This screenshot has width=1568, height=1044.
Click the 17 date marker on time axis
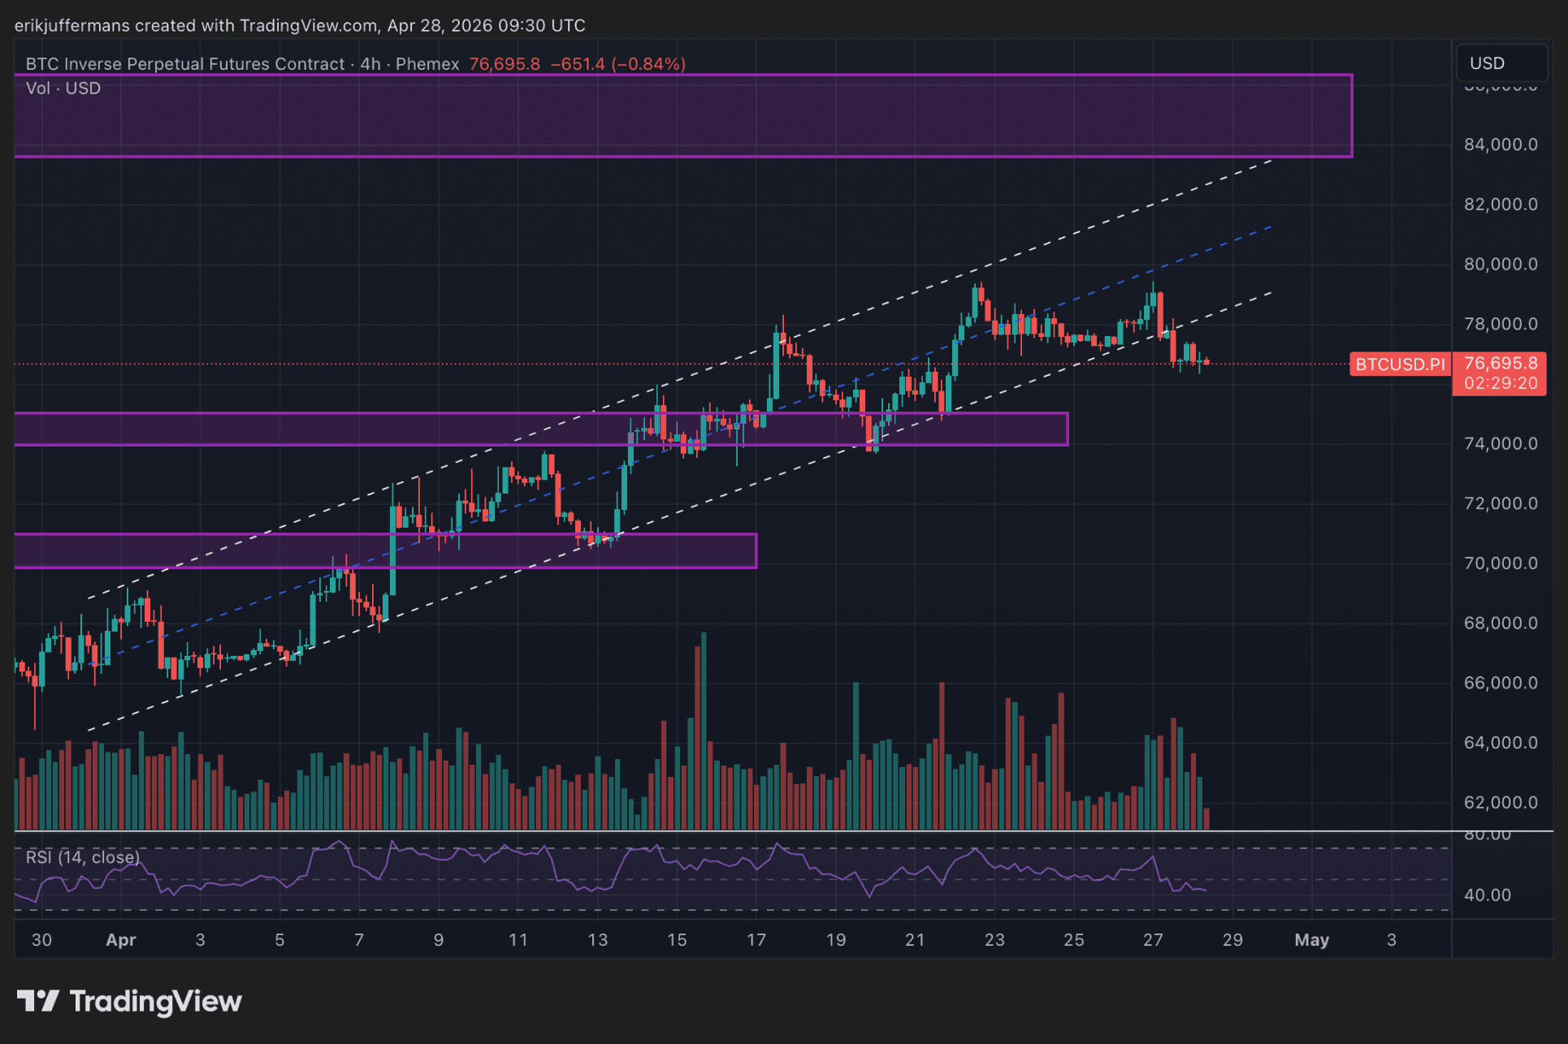756,940
